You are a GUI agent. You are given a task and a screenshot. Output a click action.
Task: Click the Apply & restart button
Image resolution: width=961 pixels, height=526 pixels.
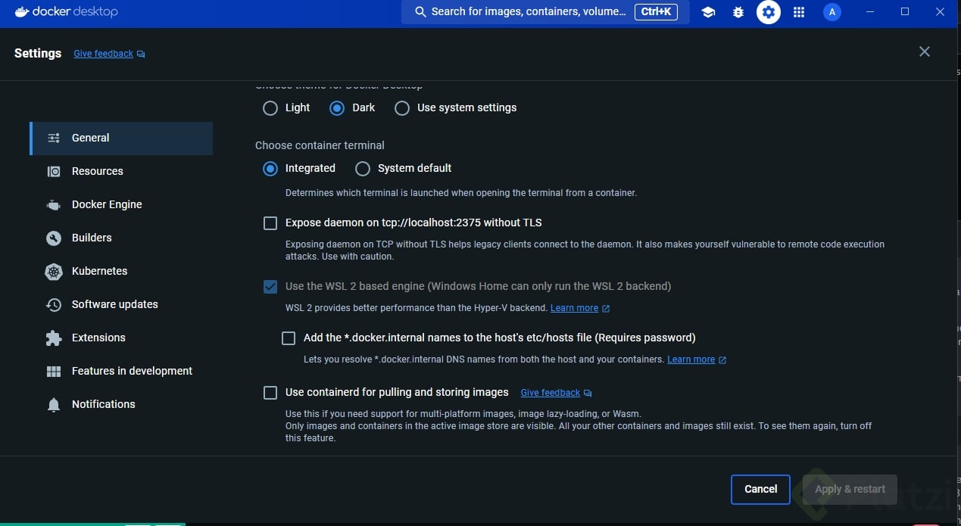(x=850, y=489)
